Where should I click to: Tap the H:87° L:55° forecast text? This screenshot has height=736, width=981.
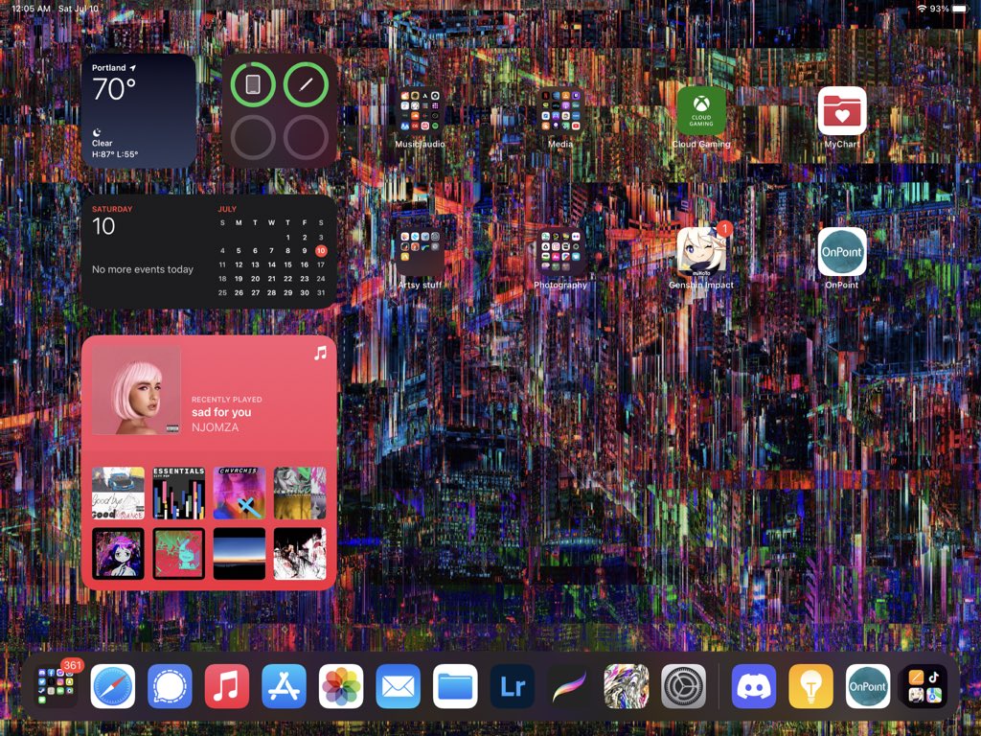(x=115, y=154)
